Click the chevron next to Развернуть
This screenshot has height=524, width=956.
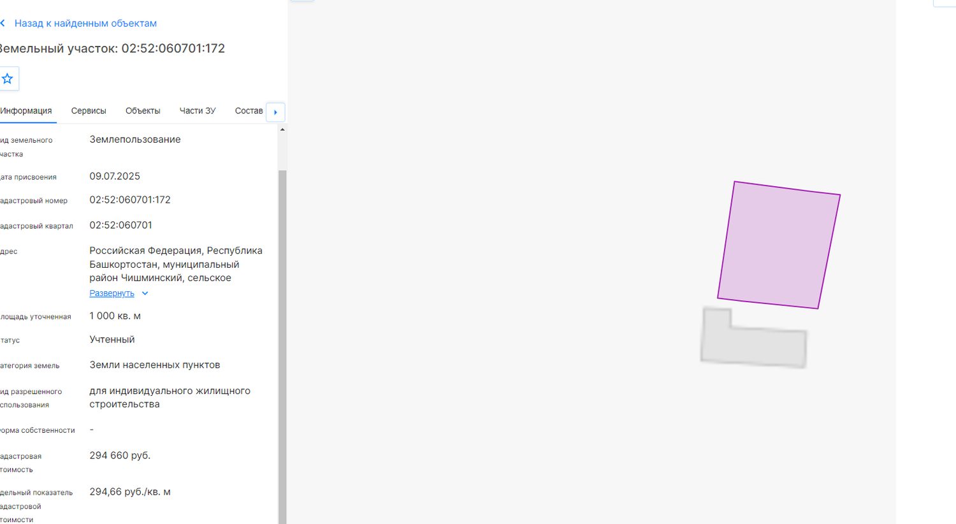(x=145, y=293)
